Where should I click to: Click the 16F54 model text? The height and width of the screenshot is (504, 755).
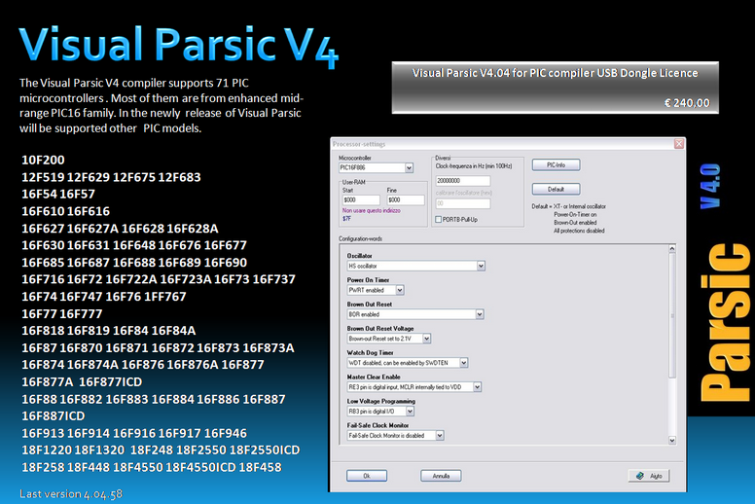click(x=39, y=194)
